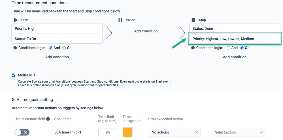Open the No actions dropdown

point(174,132)
